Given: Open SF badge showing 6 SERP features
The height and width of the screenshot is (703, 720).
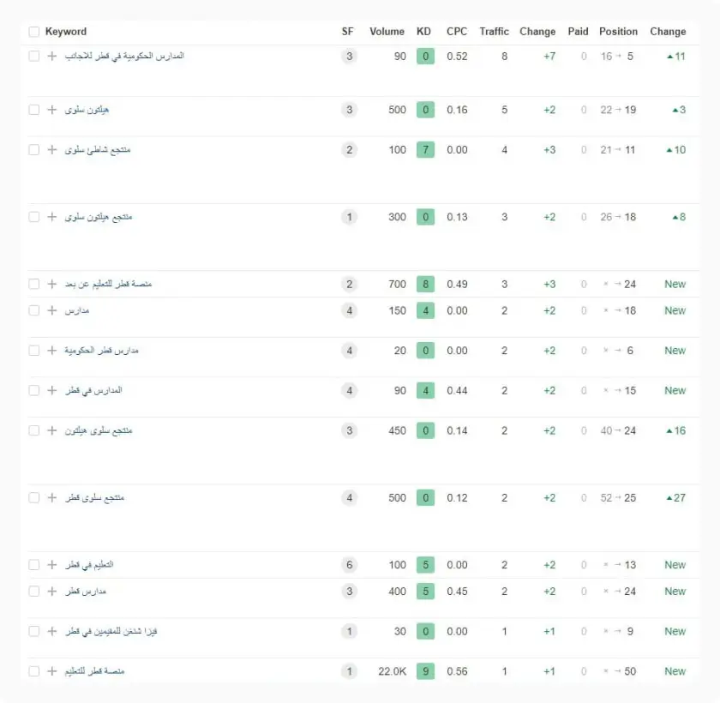Looking at the screenshot, I should click(x=348, y=565).
